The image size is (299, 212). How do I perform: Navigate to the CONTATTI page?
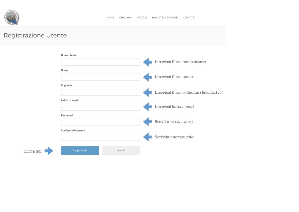(x=189, y=18)
